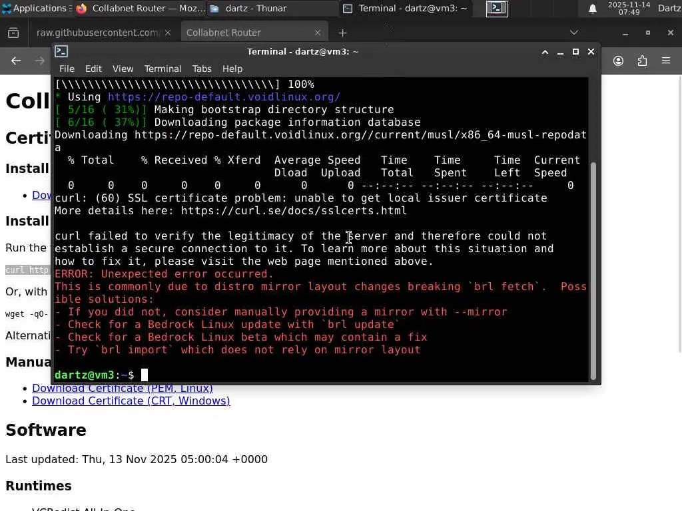Open the terminal Edit menu
Screen dimensions: 682x511
(93, 69)
